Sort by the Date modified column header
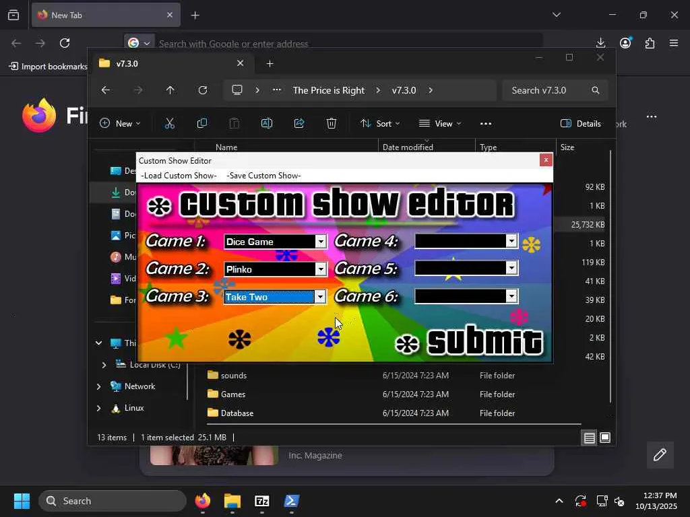 tap(408, 147)
